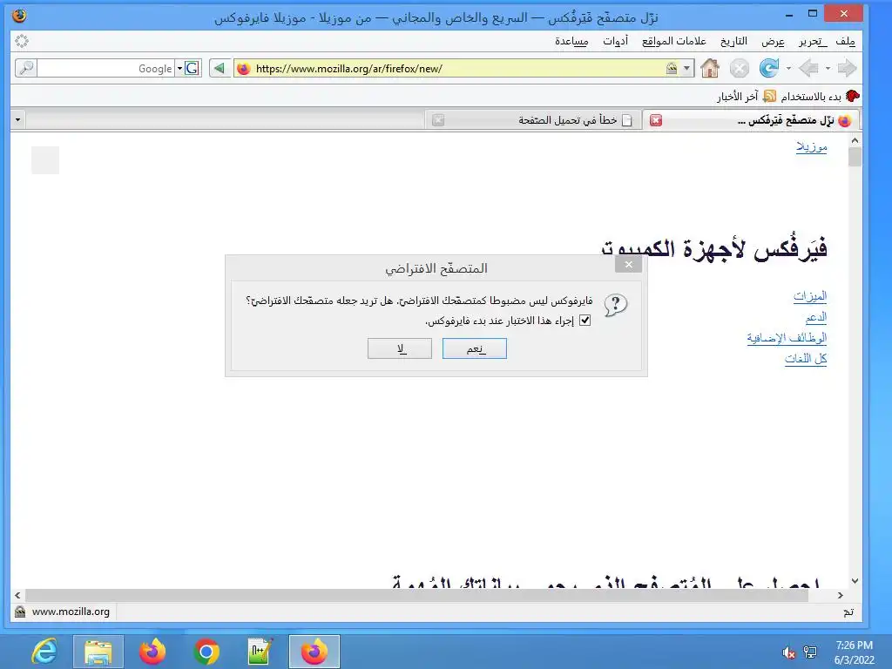Open Internet Explorer from taskbar
This screenshot has height=669, width=892.
pyautogui.click(x=44, y=652)
